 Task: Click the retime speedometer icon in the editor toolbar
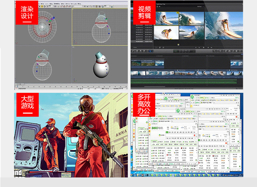pyautogui.click(x=220, y=51)
